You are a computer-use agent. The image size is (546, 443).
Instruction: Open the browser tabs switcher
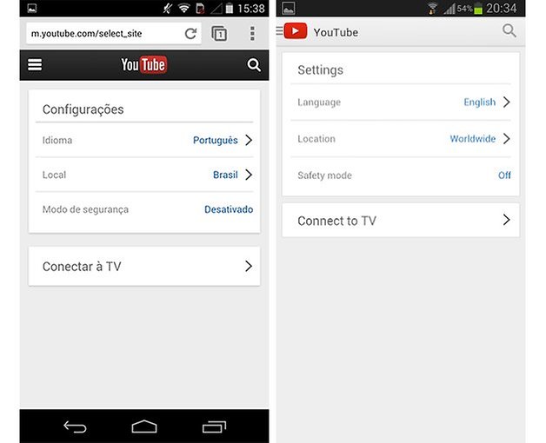(x=219, y=34)
